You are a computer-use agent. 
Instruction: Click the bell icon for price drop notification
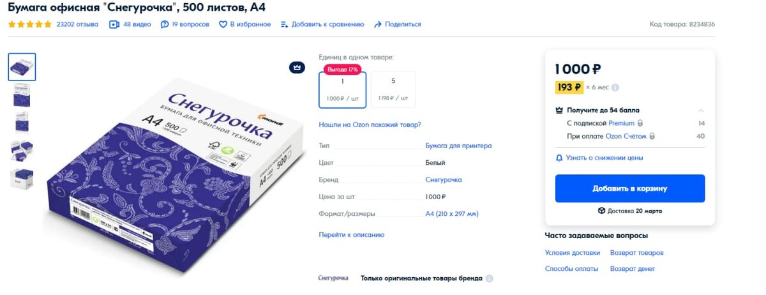pyautogui.click(x=559, y=158)
